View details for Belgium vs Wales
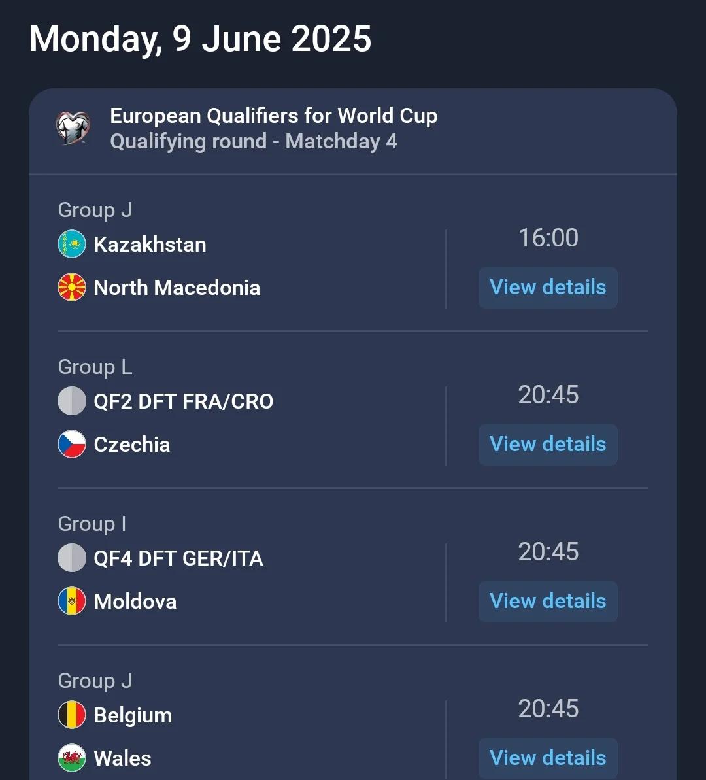Viewport: 706px width, 780px height. point(548,758)
